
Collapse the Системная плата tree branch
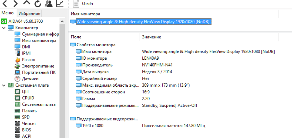3,85
